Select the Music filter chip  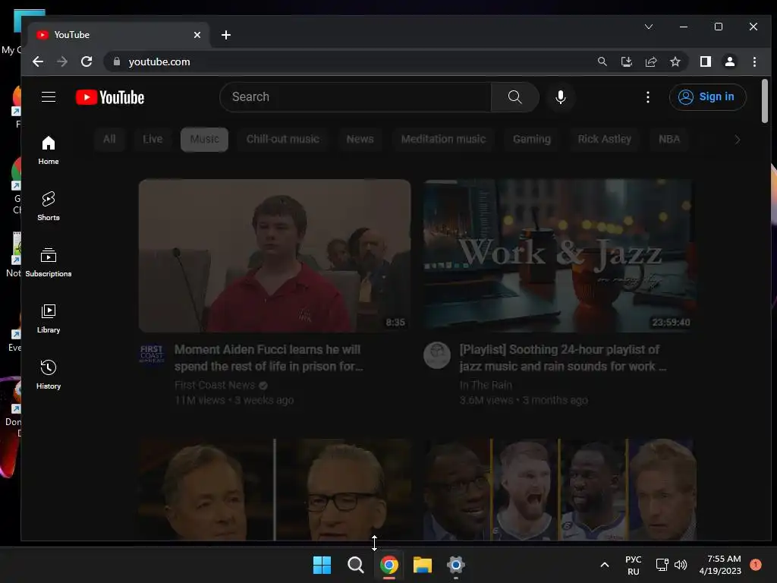pyautogui.click(x=204, y=140)
